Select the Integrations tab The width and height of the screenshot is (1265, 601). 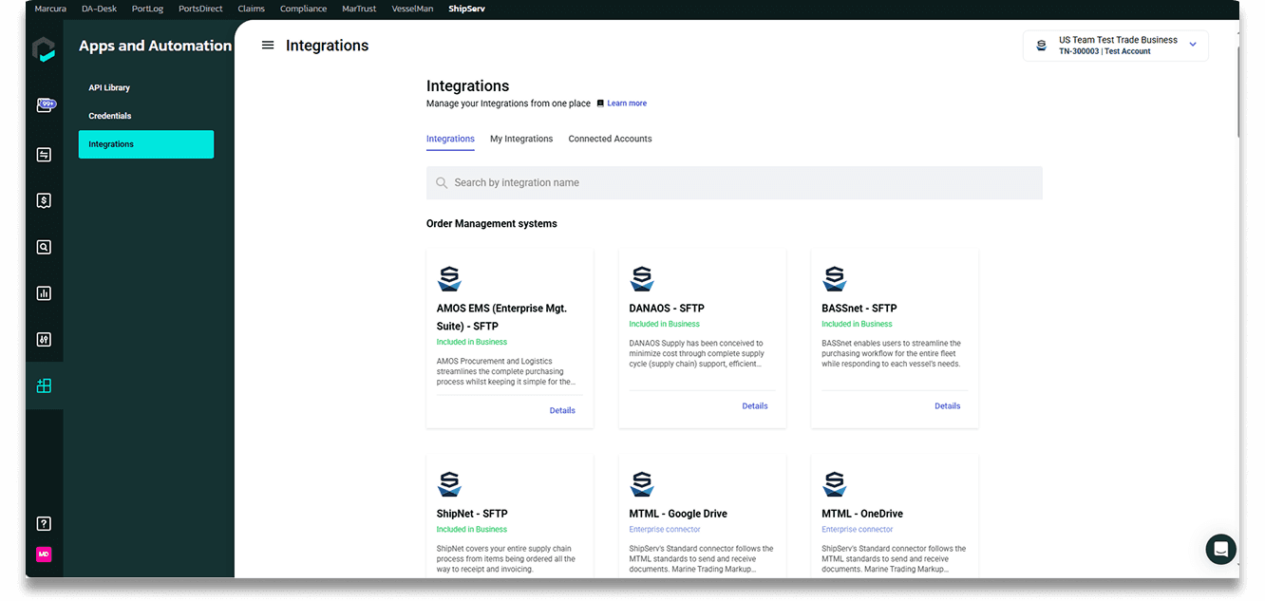450,139
